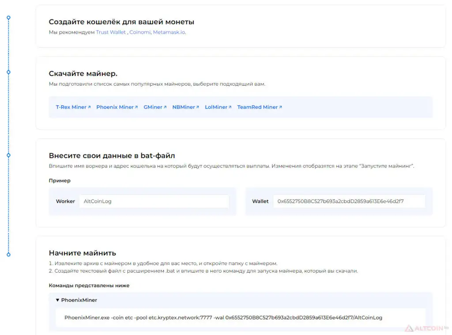Screen dimensions: 452x335
Task: Open the Metamask.io link
Action: point(169,32)
